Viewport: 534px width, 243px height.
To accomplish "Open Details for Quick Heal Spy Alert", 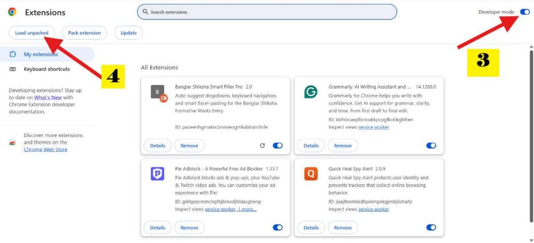I will click(x=311, y=227).
